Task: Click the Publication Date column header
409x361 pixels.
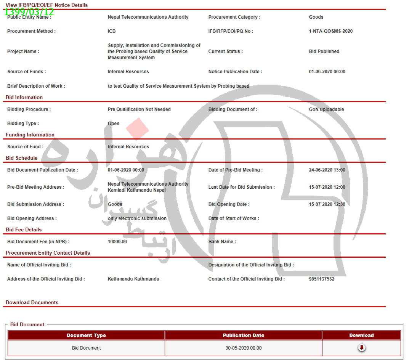Action: (x=243, y=335)
